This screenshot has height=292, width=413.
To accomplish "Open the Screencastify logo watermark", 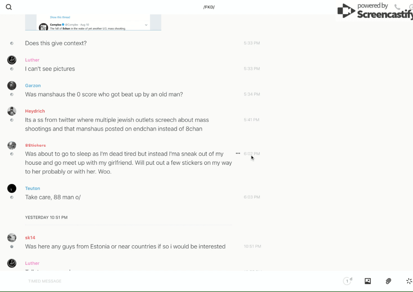I will 373,12.
